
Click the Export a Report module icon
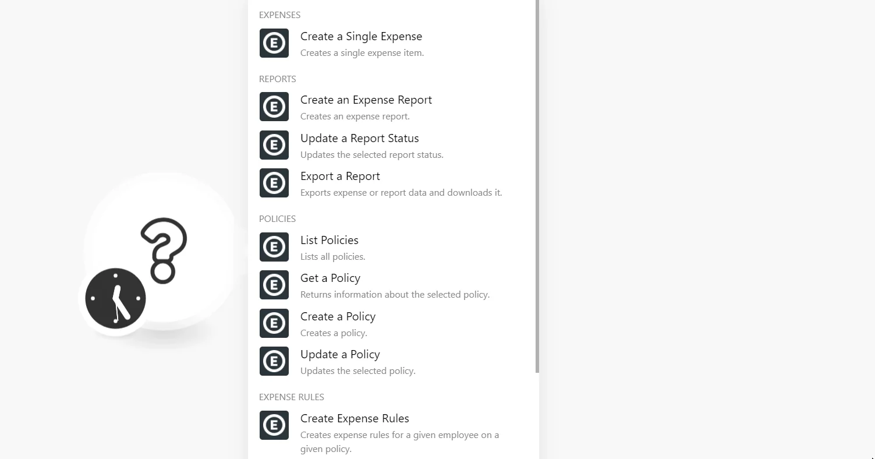[274, 183]
